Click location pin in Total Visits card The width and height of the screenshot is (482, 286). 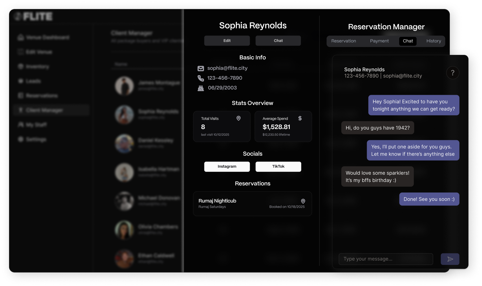238,118
